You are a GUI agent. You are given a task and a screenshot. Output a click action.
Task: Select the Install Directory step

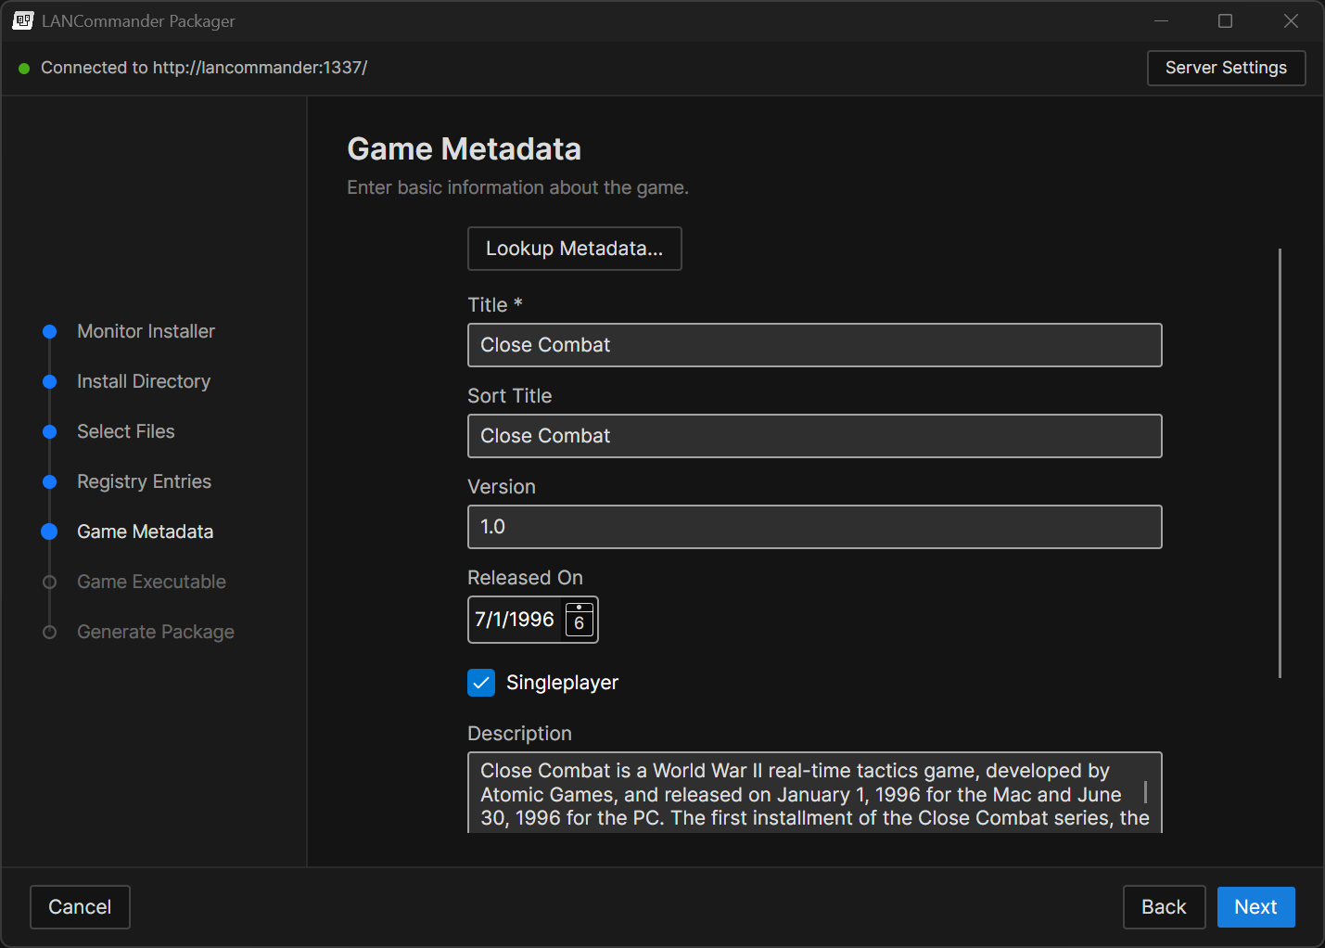144,381
